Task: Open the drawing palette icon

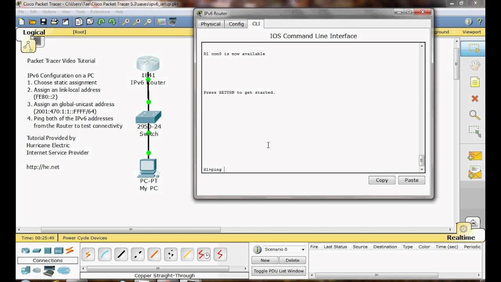Action: point(161,22)
